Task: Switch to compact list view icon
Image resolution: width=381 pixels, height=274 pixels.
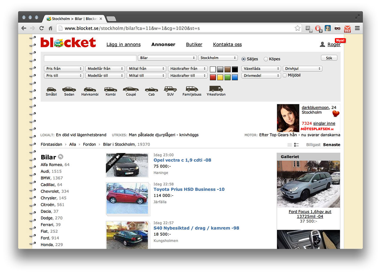Action: click(x=290, y=145)
